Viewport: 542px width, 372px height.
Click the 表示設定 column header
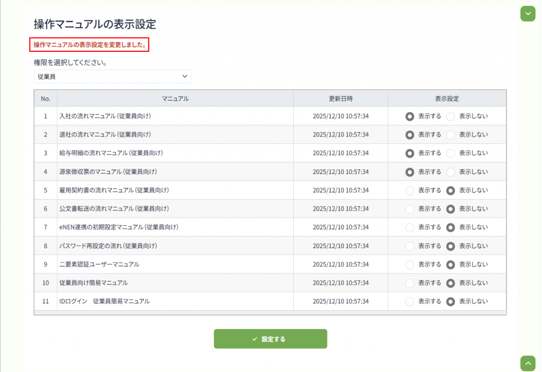coord(447,98)
